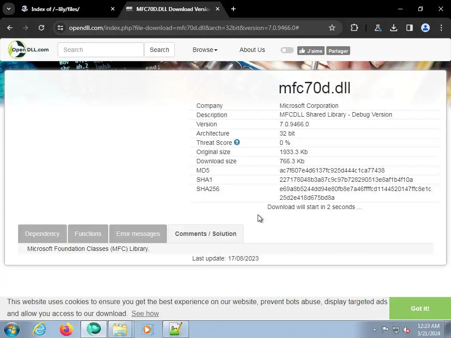Open Chrome three-dot menu
Viewport: 451px width, 338px height.
(x=441, y=28)
